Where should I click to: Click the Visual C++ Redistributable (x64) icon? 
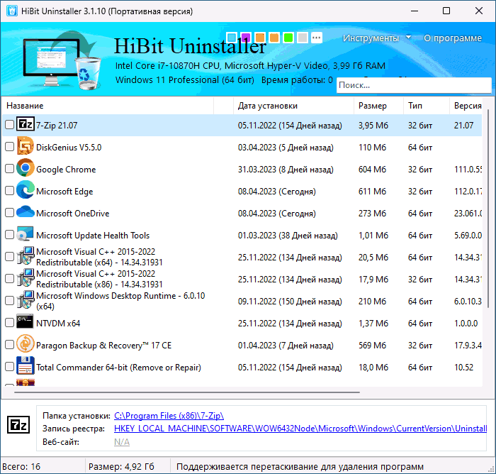[x=26, y=256]
